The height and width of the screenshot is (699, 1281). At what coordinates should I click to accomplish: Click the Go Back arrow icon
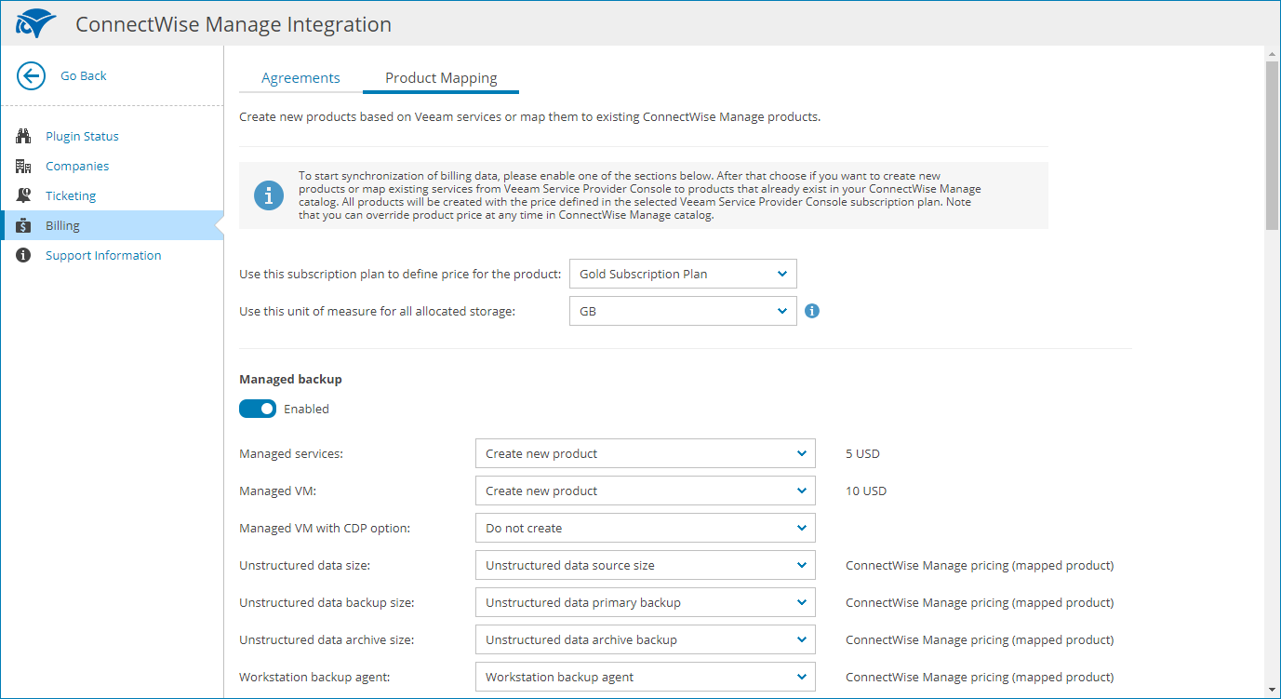click(32, 76)
